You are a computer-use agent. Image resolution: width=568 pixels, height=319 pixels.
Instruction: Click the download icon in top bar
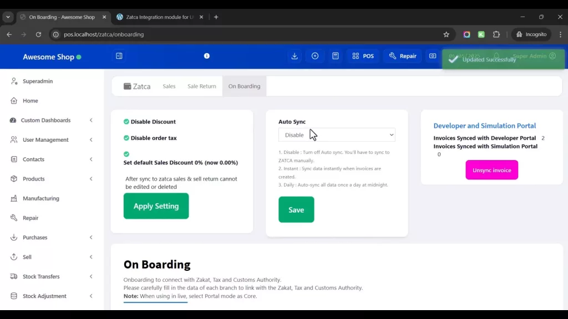(x=295, y=56)
